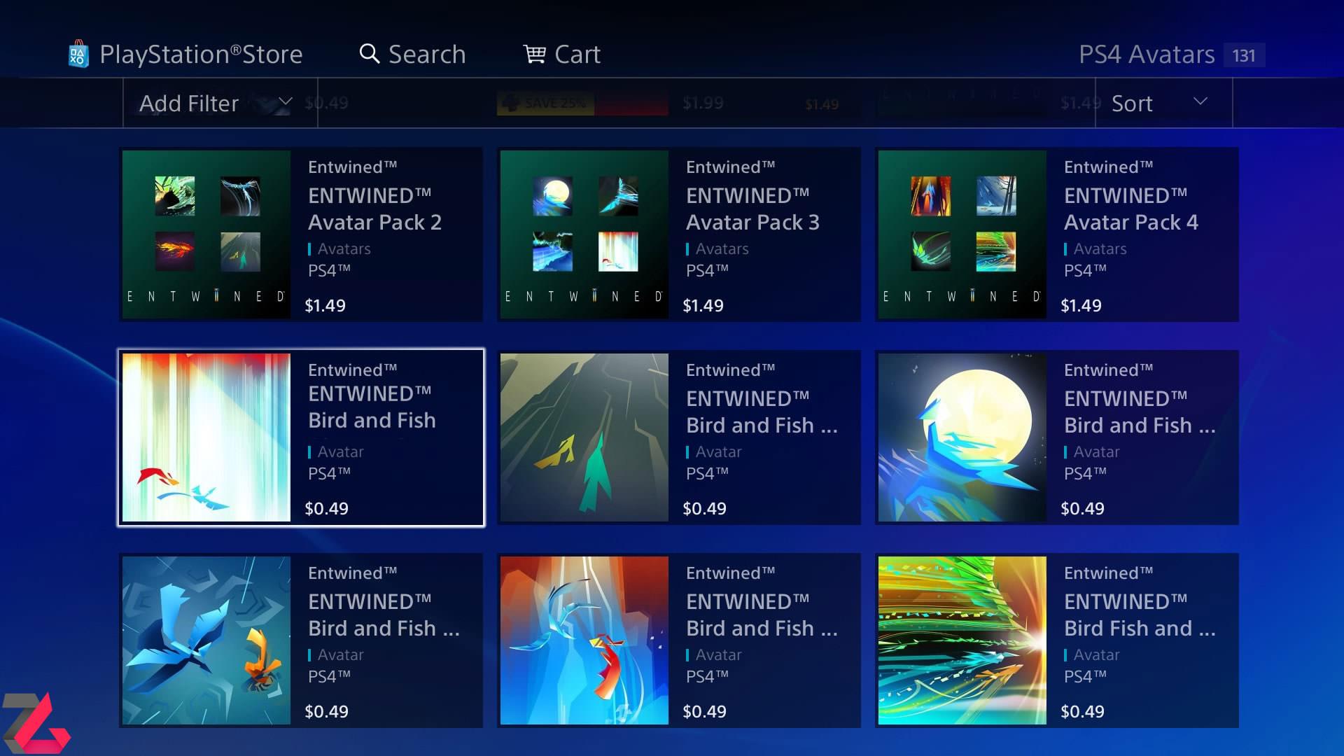Open the PlayStation Store bag icon

pyautogui.click(x=78, y=54)
